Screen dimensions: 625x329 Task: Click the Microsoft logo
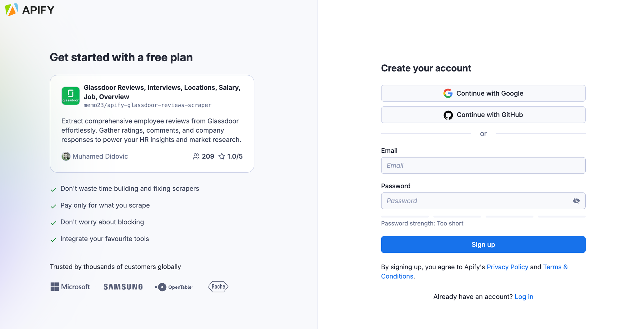point(70,286)
